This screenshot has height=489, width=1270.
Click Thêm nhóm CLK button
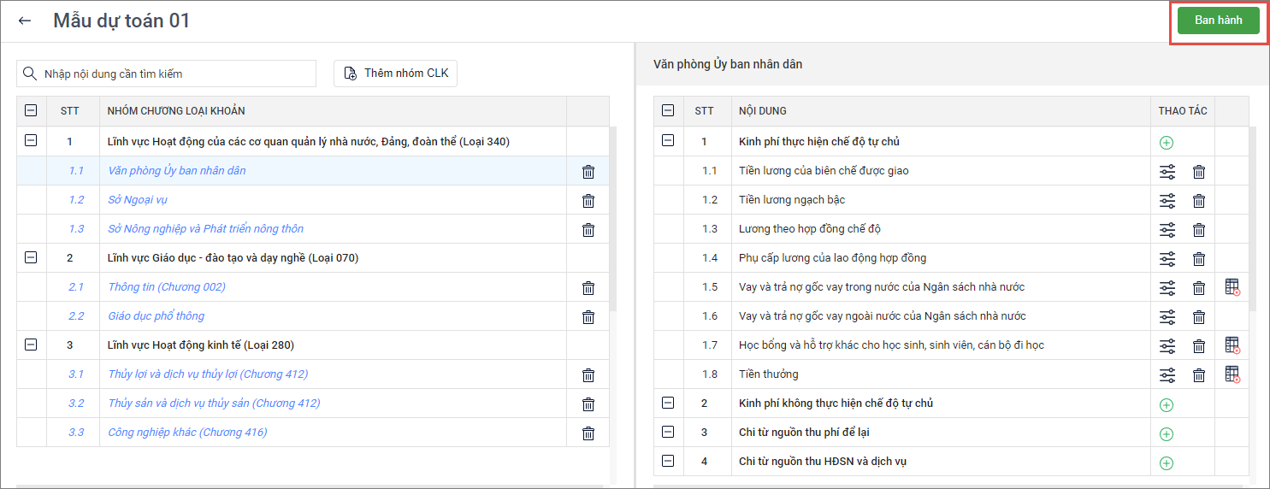pyautogui.click(x=396, y=74)
